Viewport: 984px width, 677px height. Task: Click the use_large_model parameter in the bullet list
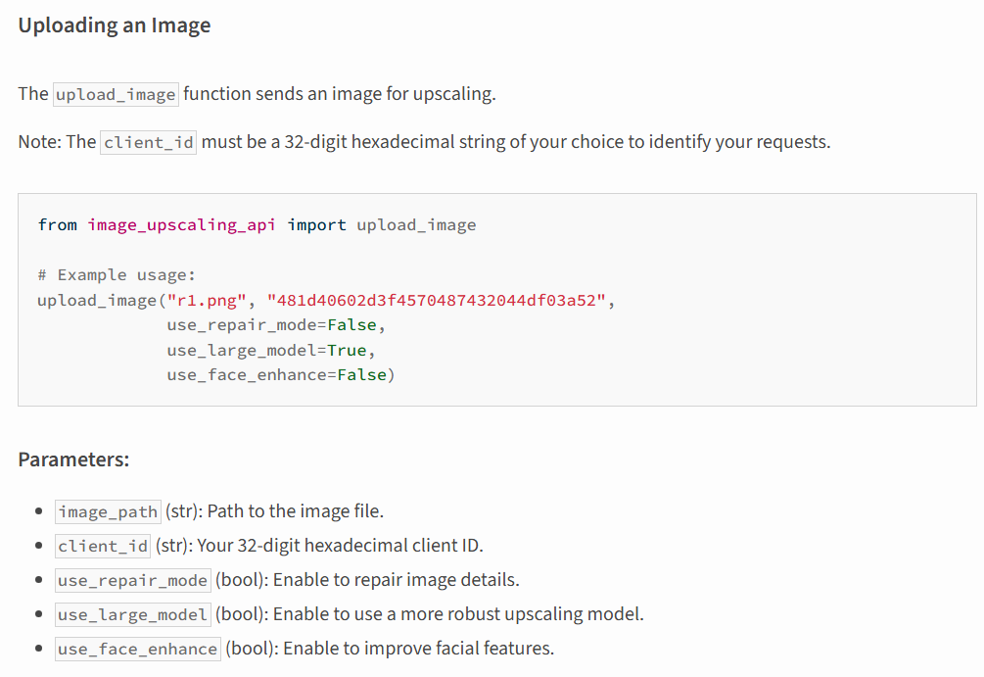132,614
